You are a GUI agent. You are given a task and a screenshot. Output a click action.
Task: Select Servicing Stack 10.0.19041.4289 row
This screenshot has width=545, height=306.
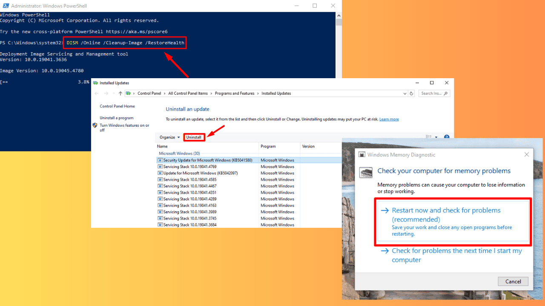pyautogui.click(x=249, y=199)
